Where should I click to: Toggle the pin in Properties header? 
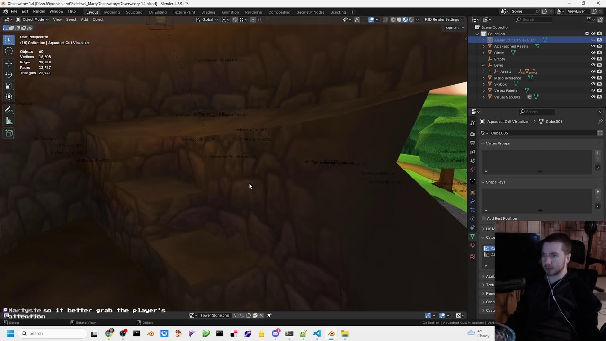(x=600, y=122)
